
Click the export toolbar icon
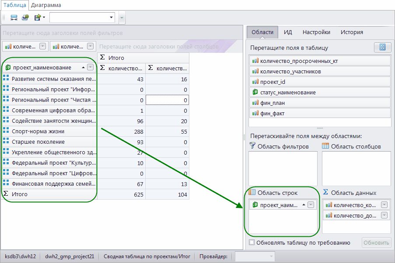tap(38, 17)
